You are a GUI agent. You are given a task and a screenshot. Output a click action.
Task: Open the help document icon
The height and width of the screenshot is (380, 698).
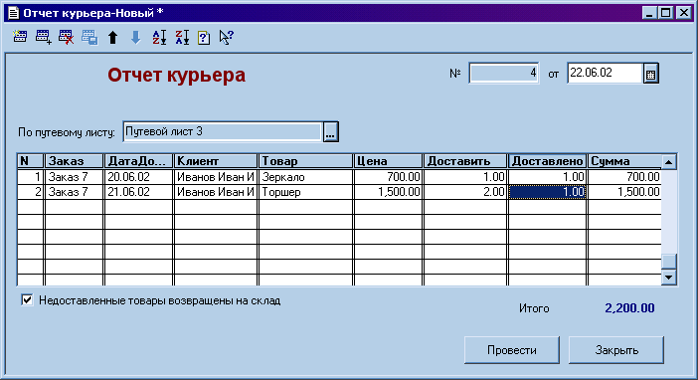click(x=204, y=38)
